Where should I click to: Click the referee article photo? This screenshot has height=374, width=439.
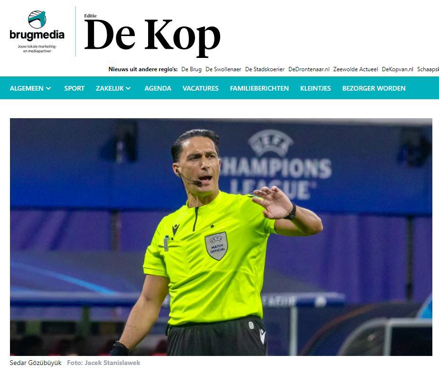(221, 237)
